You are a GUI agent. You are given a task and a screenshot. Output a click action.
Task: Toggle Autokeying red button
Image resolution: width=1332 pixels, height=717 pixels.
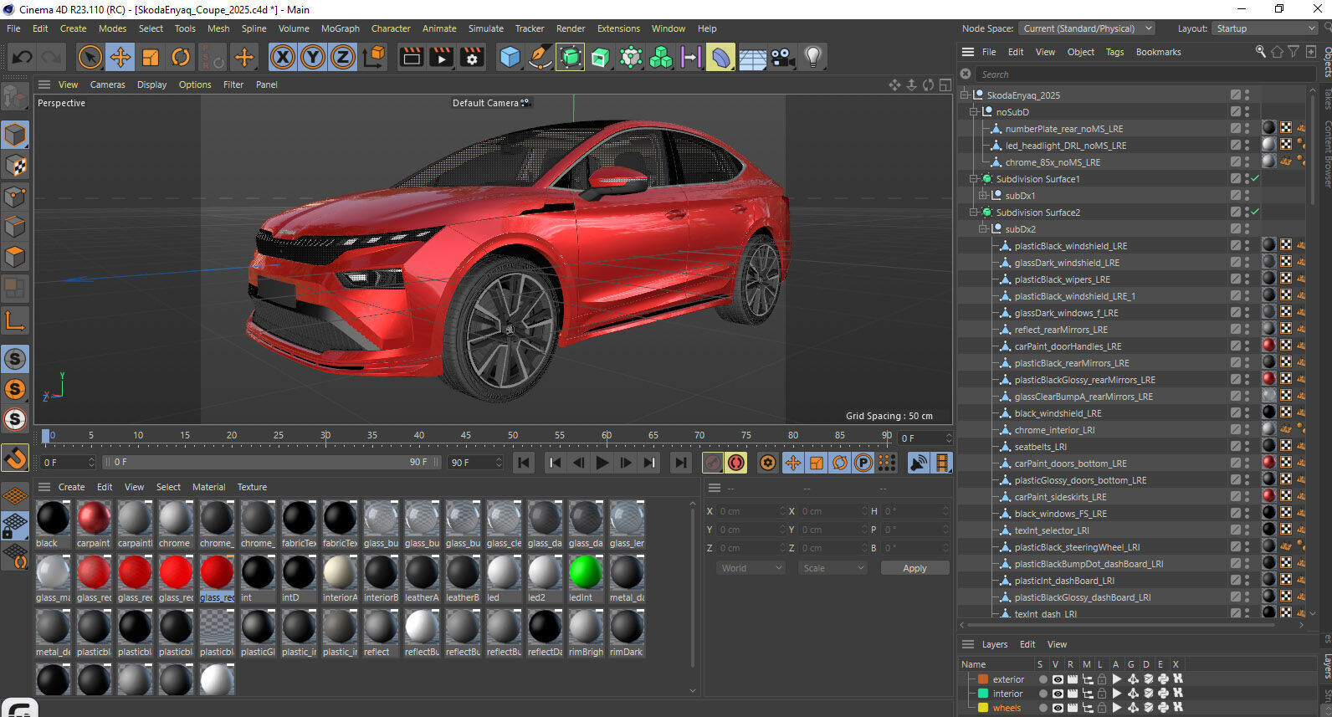736,463
